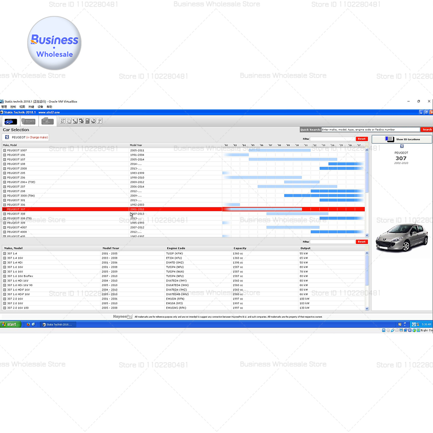Image resolution: width=433 pixels, height=433 pixels.
Task: Click the Change make link
Action: point(37,137)
